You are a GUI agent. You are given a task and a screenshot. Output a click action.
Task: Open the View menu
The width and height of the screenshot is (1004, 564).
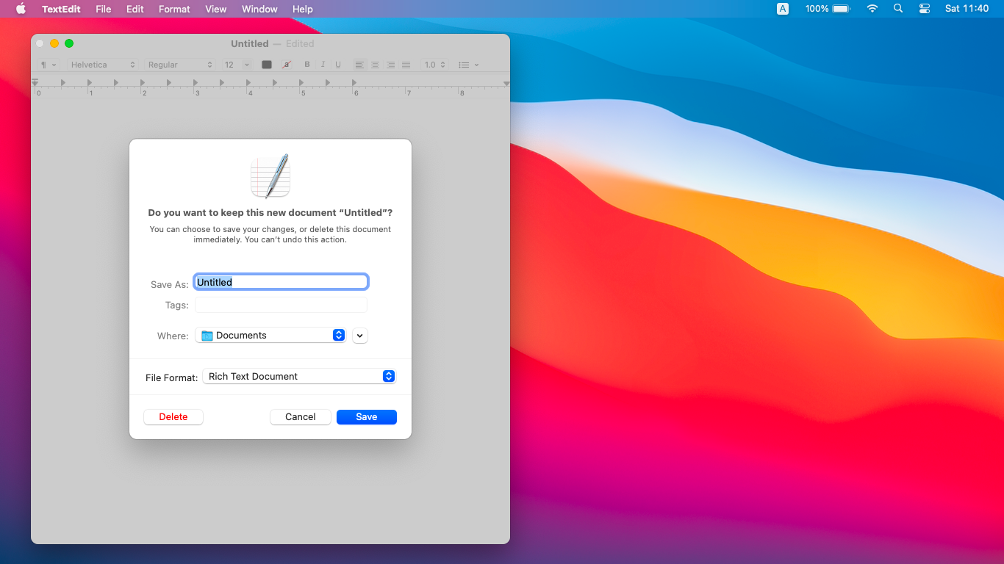coord(216,9)
